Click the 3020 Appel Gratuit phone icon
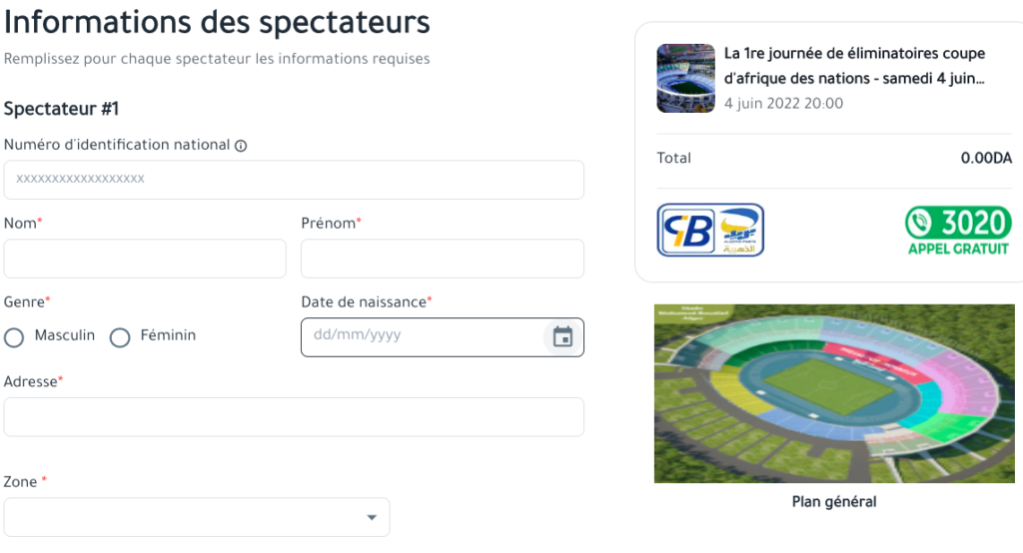Image resolution: width=1023 pixels, height=553 pixels. click(922, 222)
